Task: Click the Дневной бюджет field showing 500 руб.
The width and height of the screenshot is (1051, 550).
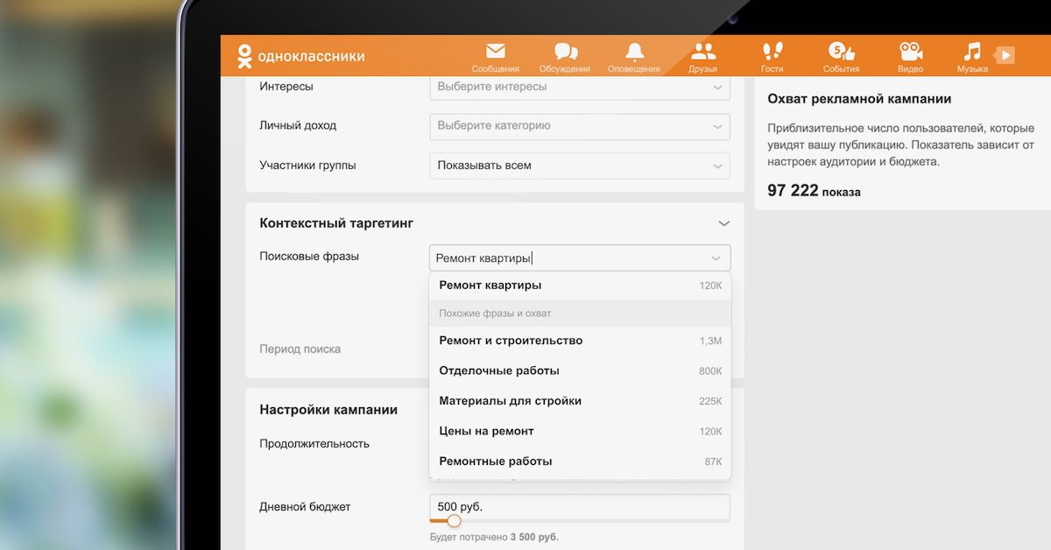Action: pyautogui.click(x=580, y=507)
